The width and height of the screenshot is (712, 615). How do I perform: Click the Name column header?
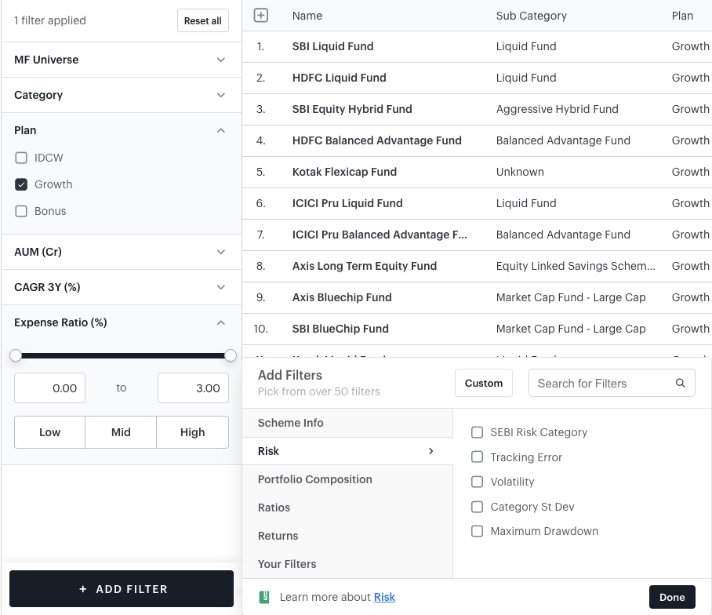pyautogui.click(x=307, y=16)
